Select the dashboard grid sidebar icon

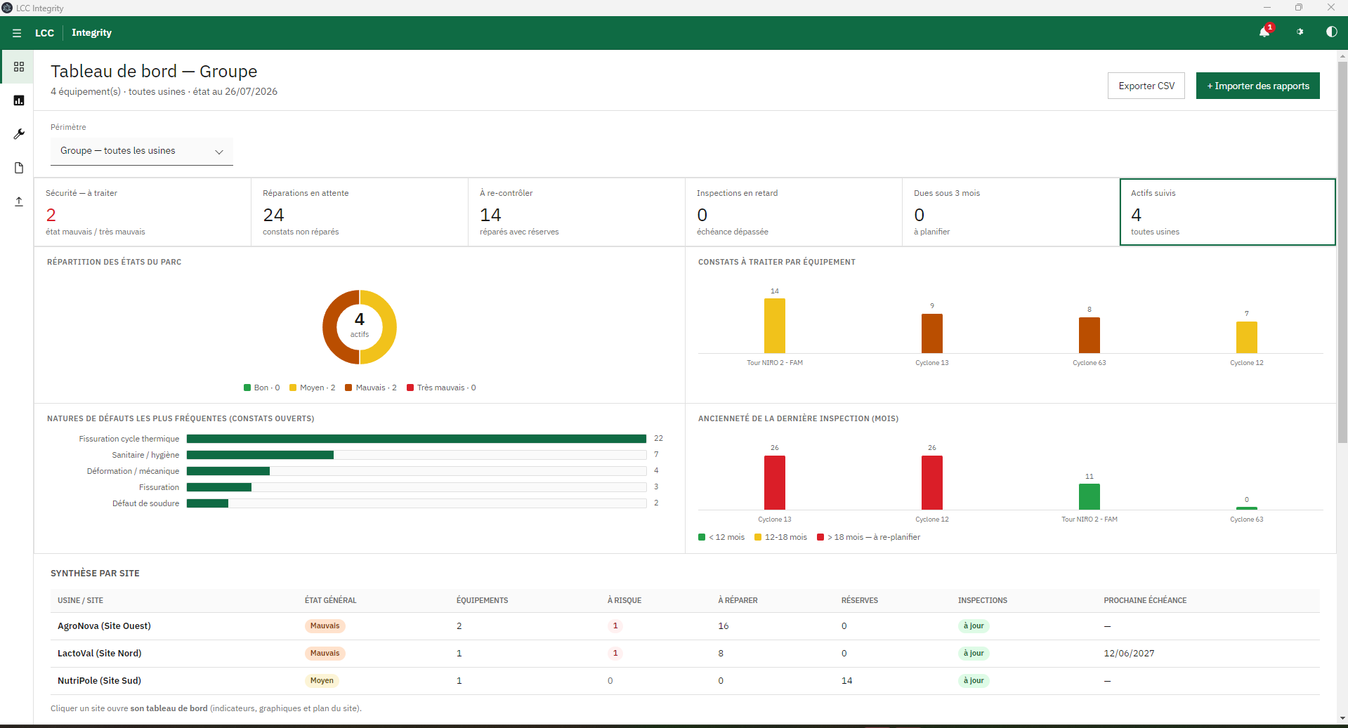pos(19,67)
